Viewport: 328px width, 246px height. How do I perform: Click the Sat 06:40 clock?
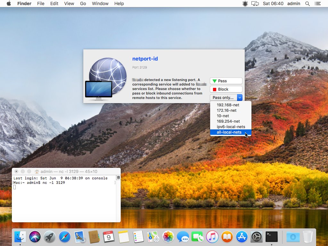[273, 4]
